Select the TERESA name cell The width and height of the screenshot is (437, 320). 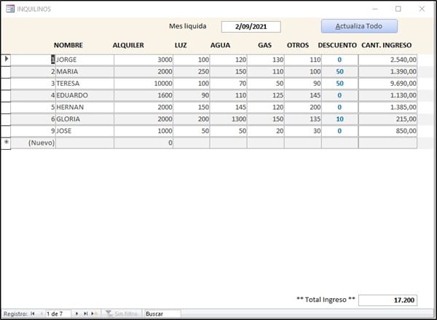click(x=84, y=84)
